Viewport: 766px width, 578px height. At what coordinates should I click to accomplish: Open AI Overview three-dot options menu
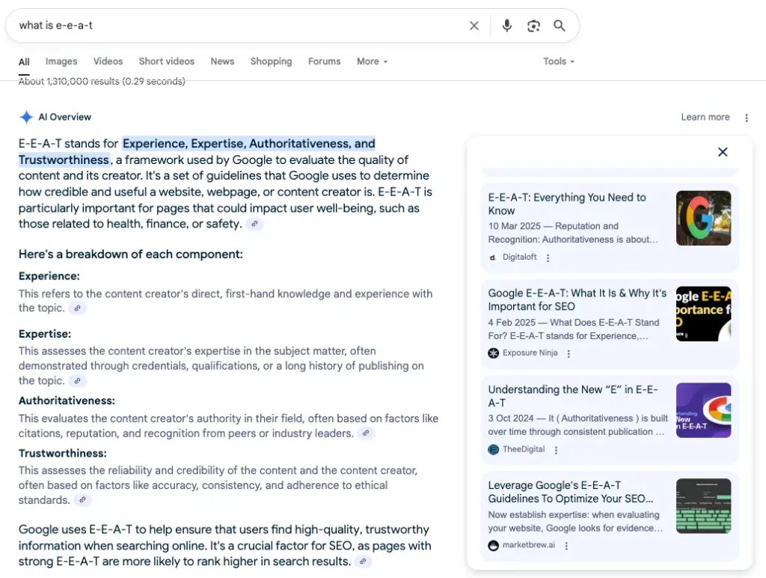(x=746, y=118)
